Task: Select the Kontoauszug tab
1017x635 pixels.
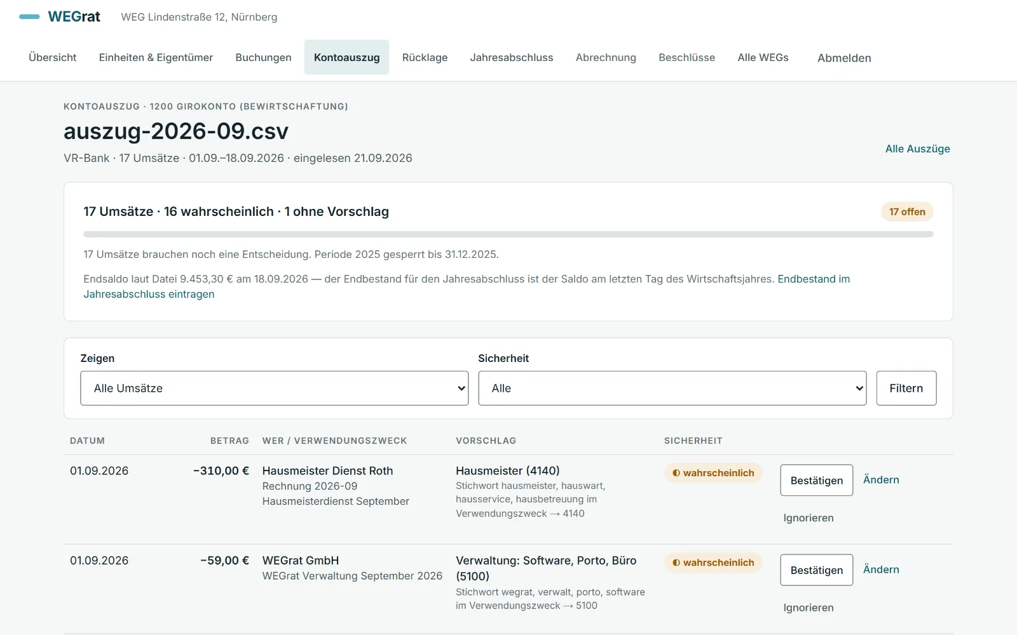Action: click(x=346, y=57)
